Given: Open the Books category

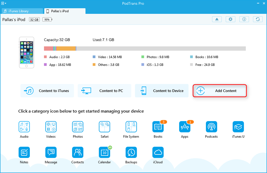Looking at the screenshot, I should point(158,126).
